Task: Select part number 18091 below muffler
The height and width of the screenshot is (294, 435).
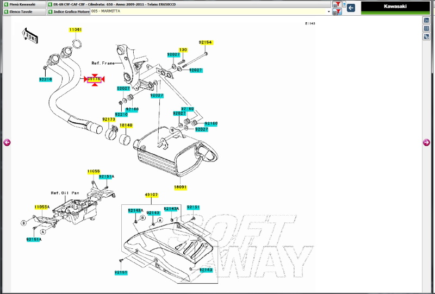Action: click(180, 187)
